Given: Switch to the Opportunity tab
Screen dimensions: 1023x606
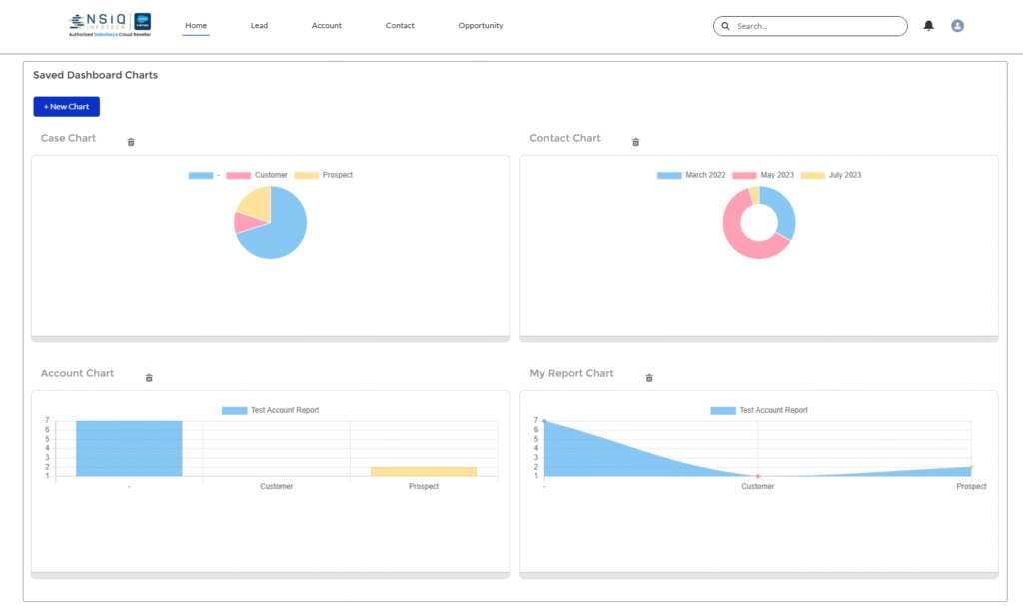Looking at the screenshot, I should (481, 25).
